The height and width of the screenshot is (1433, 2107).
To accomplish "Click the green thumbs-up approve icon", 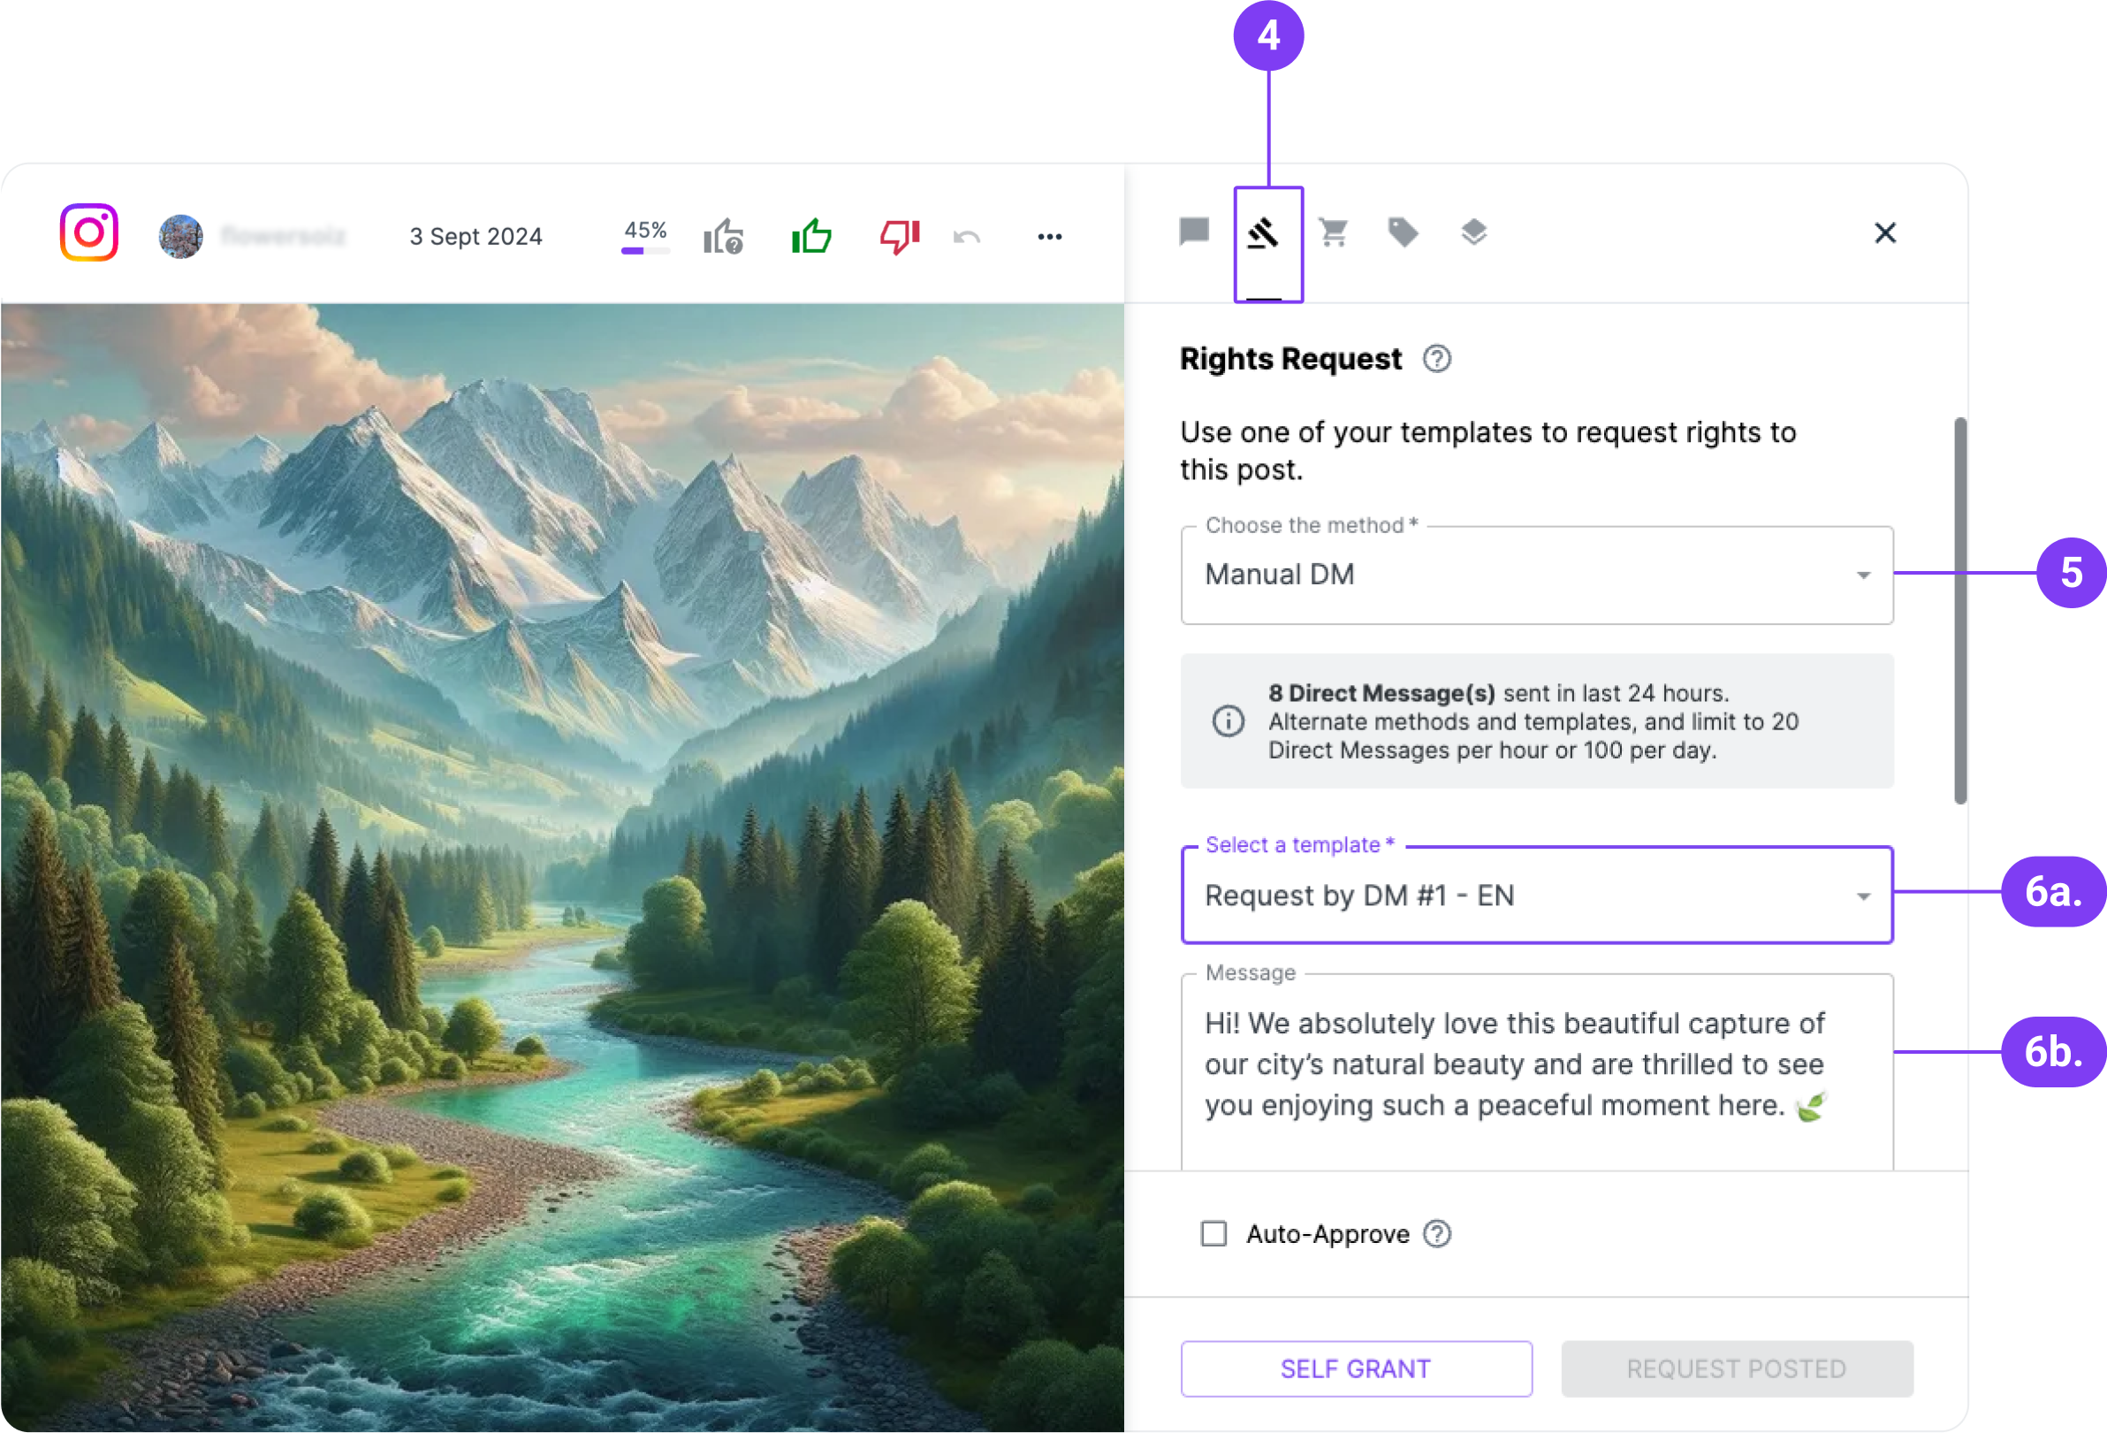I will (x=811, y=236).
